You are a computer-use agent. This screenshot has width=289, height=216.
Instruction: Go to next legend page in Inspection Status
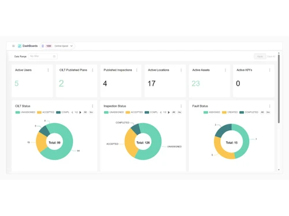(169, 112)
